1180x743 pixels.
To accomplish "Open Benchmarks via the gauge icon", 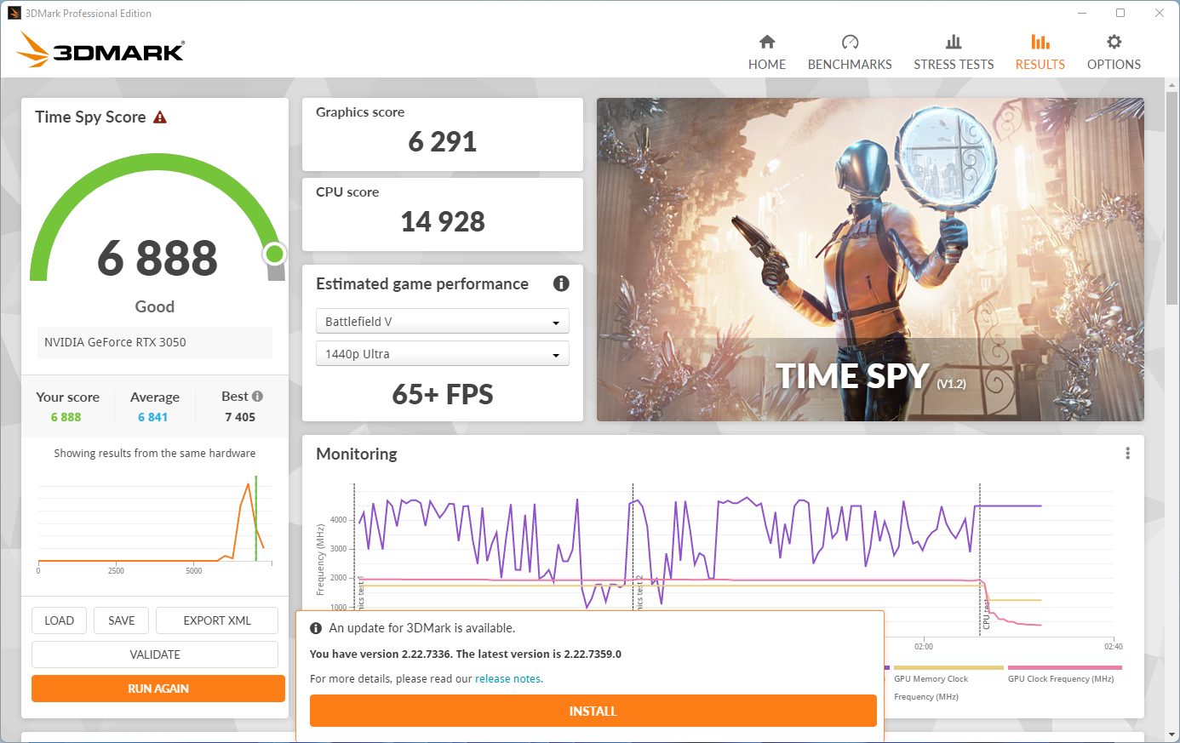I will click(x=850, y=42).
